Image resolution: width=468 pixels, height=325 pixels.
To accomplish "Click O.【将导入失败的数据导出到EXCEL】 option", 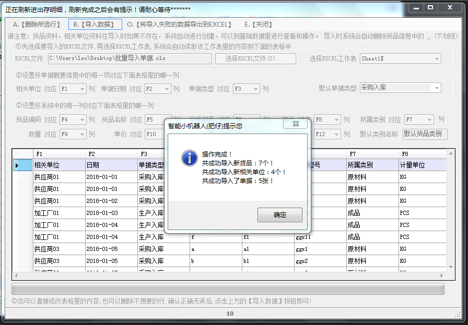I will 179,24.
